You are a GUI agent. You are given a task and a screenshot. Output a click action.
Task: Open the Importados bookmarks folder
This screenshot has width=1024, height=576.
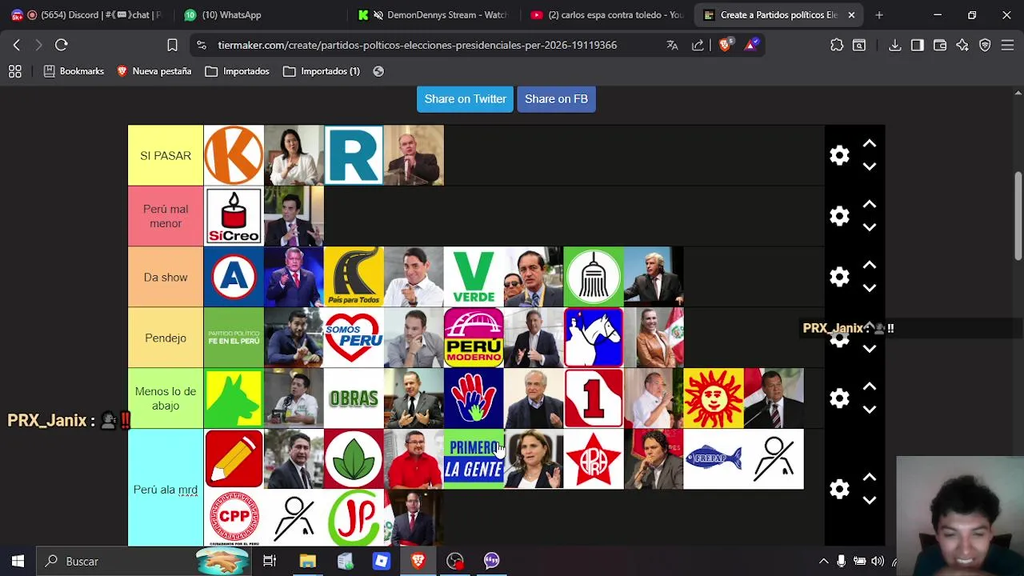[237, 71]
